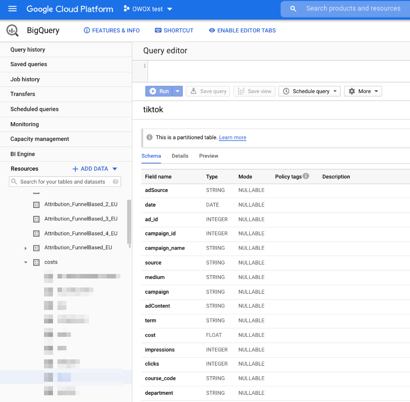Click the BigQuery magnifier logo icon
Screen dimensions: 410x402
pos(12,31)
